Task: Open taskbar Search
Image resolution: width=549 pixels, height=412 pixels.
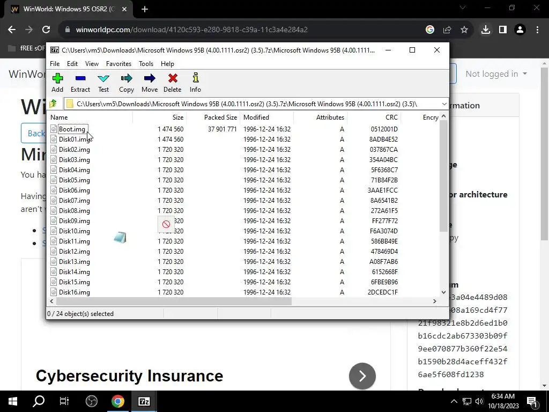Action: click(39, 401)
